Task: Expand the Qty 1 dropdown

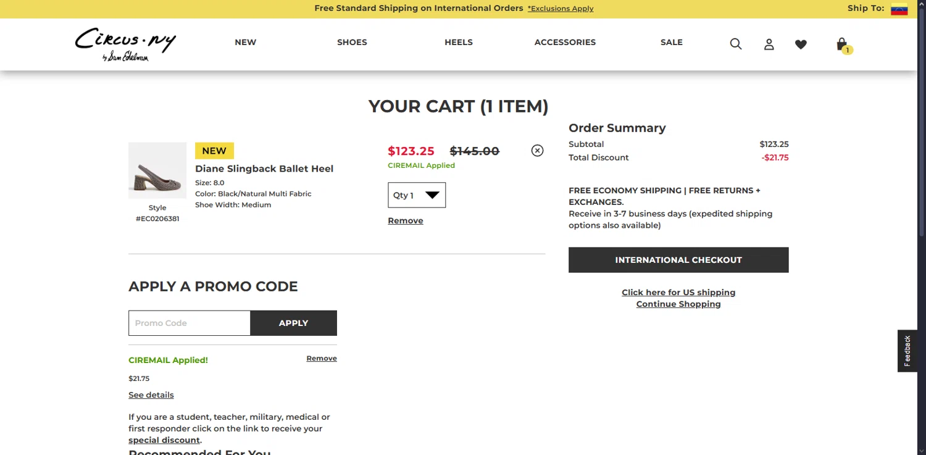Action: 417,195
